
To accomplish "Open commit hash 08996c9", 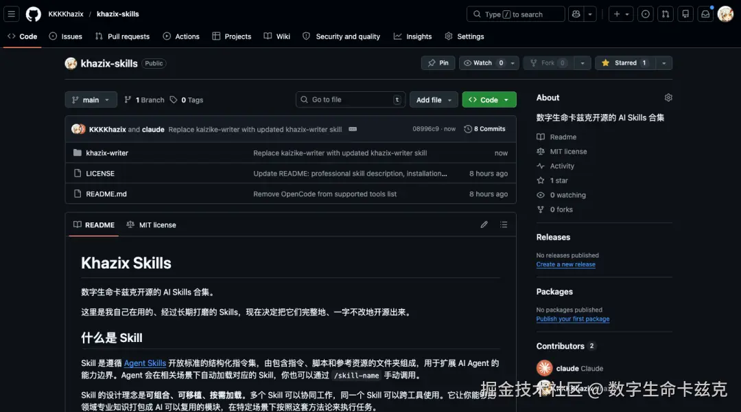I will 425,128.
